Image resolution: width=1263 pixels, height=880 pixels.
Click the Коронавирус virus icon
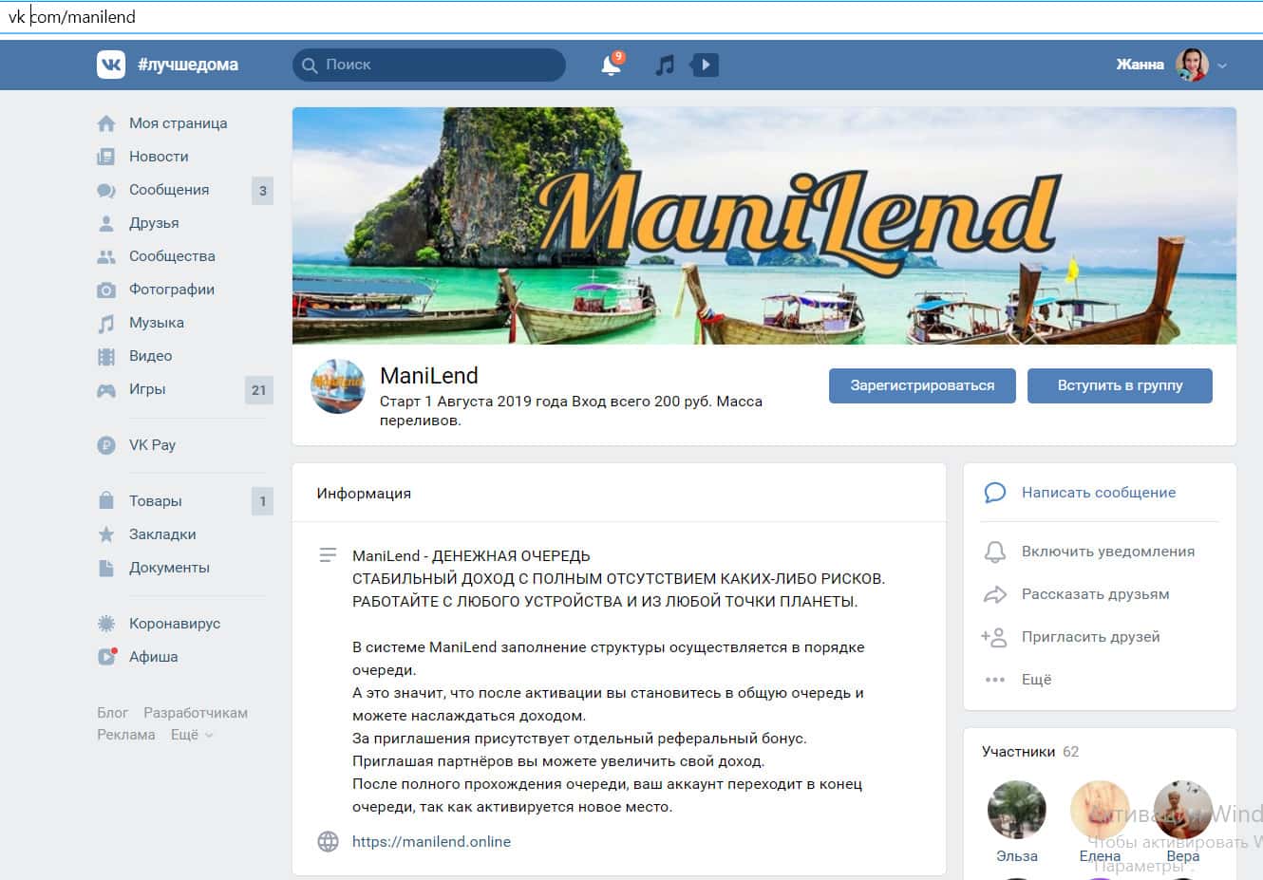(106, 624)
